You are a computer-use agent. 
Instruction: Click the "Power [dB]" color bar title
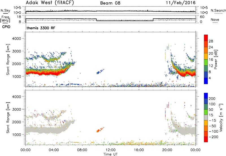tap(216, 59)
